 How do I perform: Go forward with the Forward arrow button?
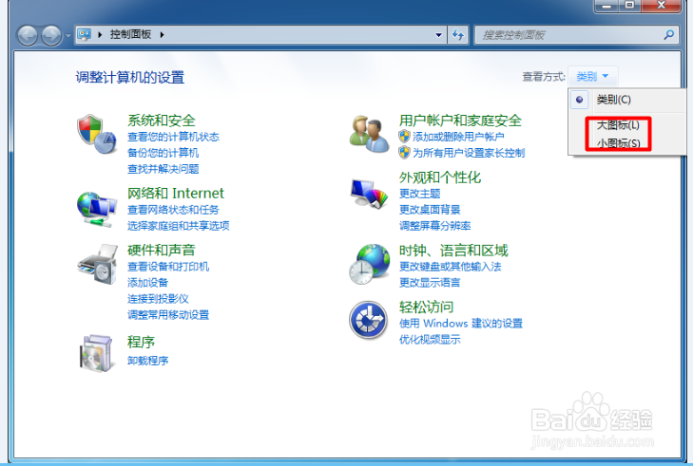click(x=51, y=35)
